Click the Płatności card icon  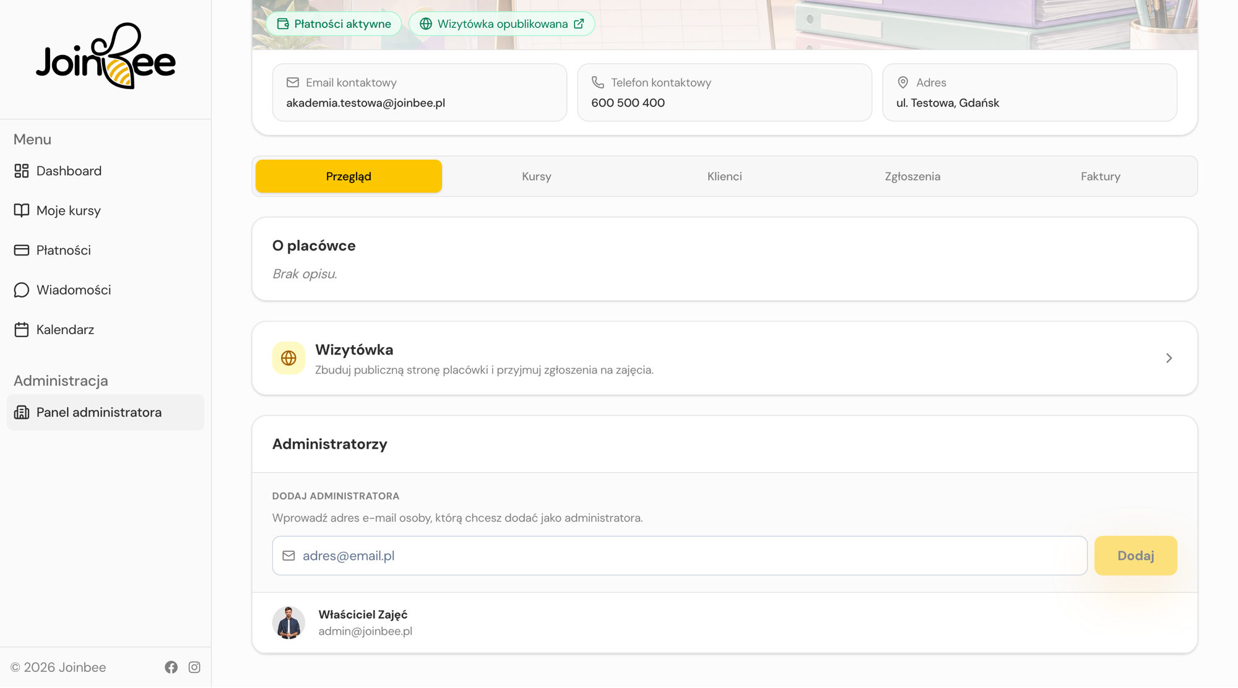[x=22, y=250]
